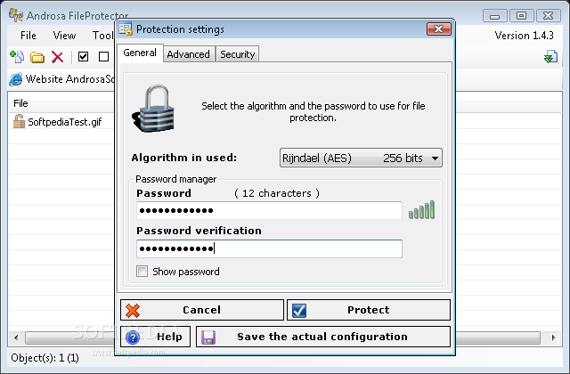Switch to the Advanced tab
570x374 pixels.
pos(188,54)
